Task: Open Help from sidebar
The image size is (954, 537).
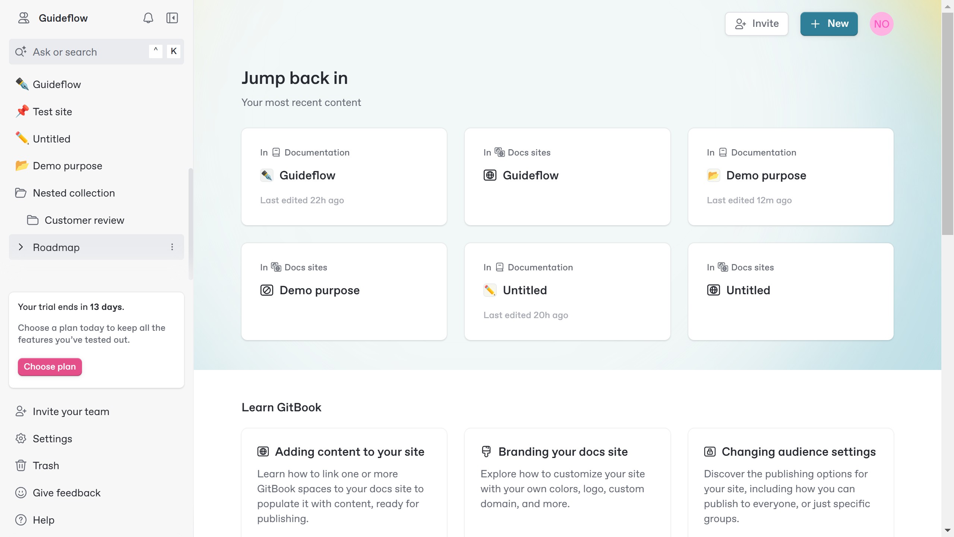Action: (x=97, y=520)
